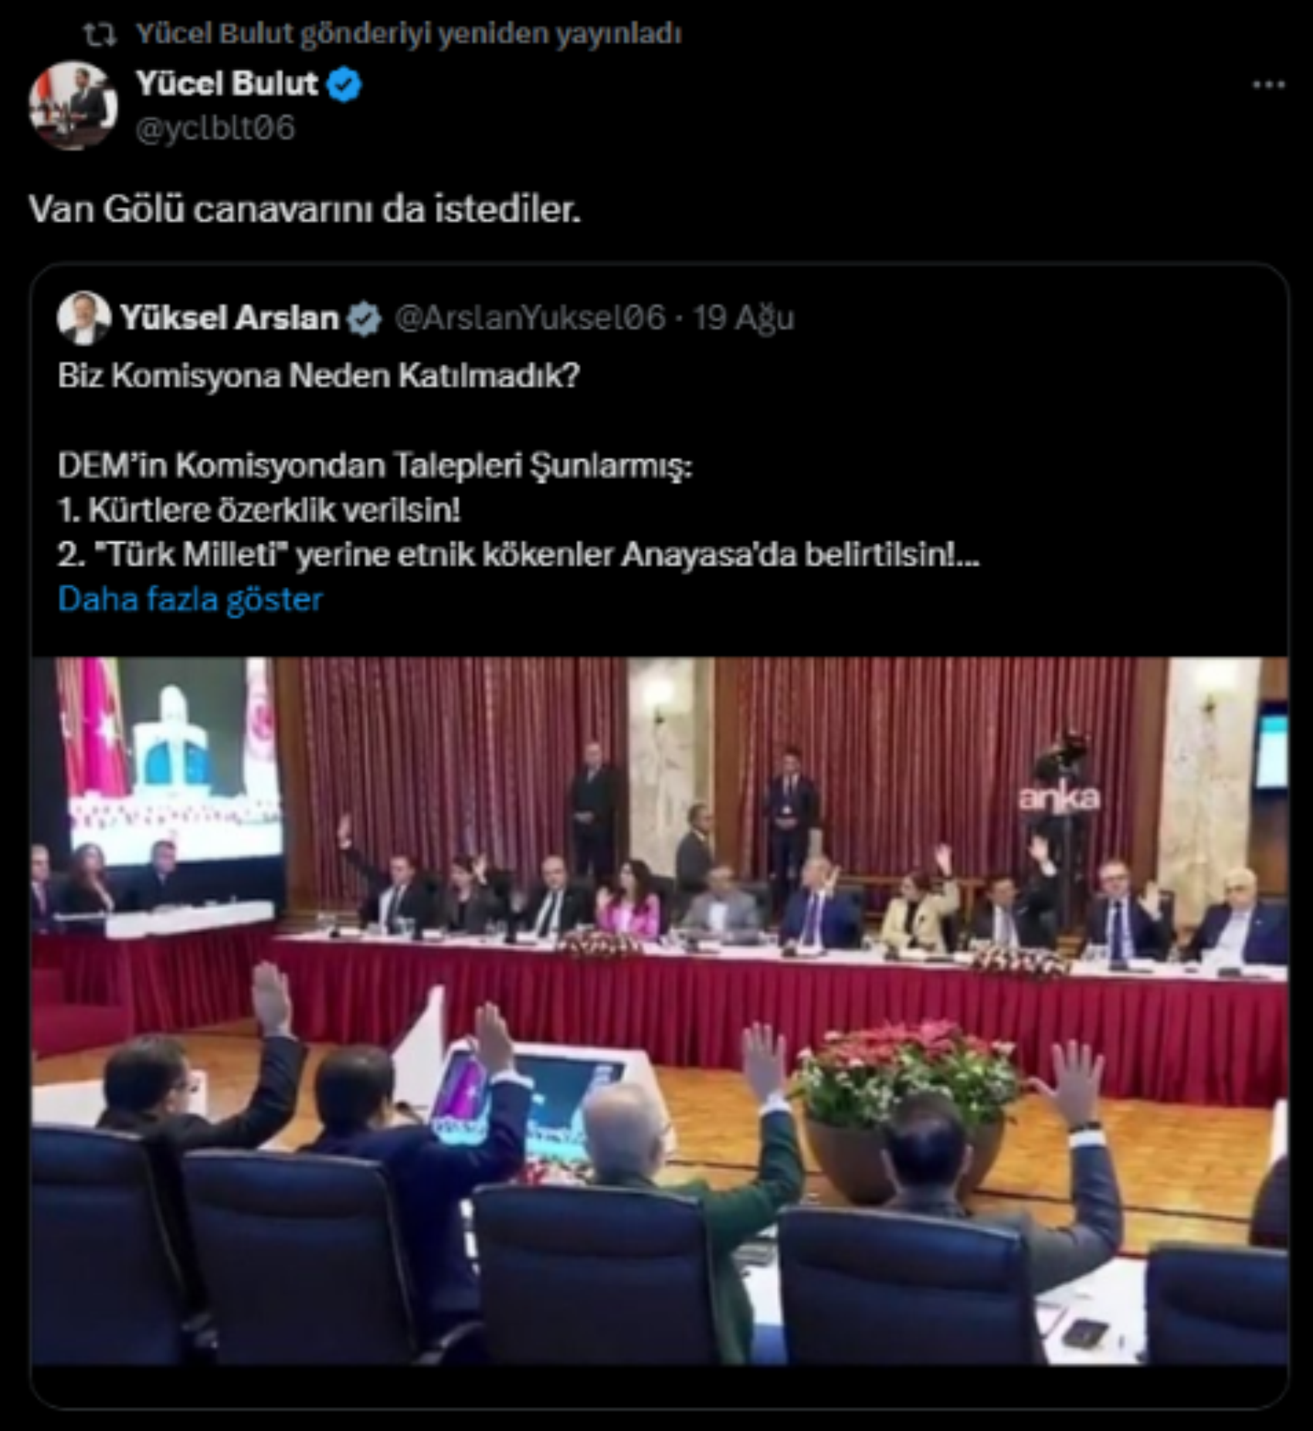Click the @ArslanYuksel06 handle
Viewport: 1313px width, 1431px height.
click(530, 317)
